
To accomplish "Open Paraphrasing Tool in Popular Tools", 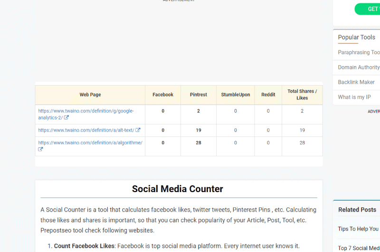I will click(359, 52).
